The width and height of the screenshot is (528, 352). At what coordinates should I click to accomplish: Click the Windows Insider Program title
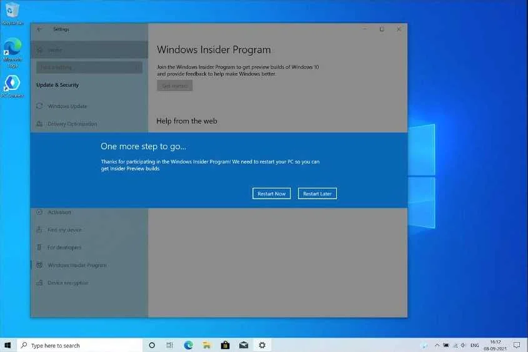(214, 50)
